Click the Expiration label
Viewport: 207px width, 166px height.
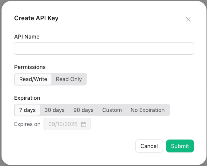[x=27, y=98]
